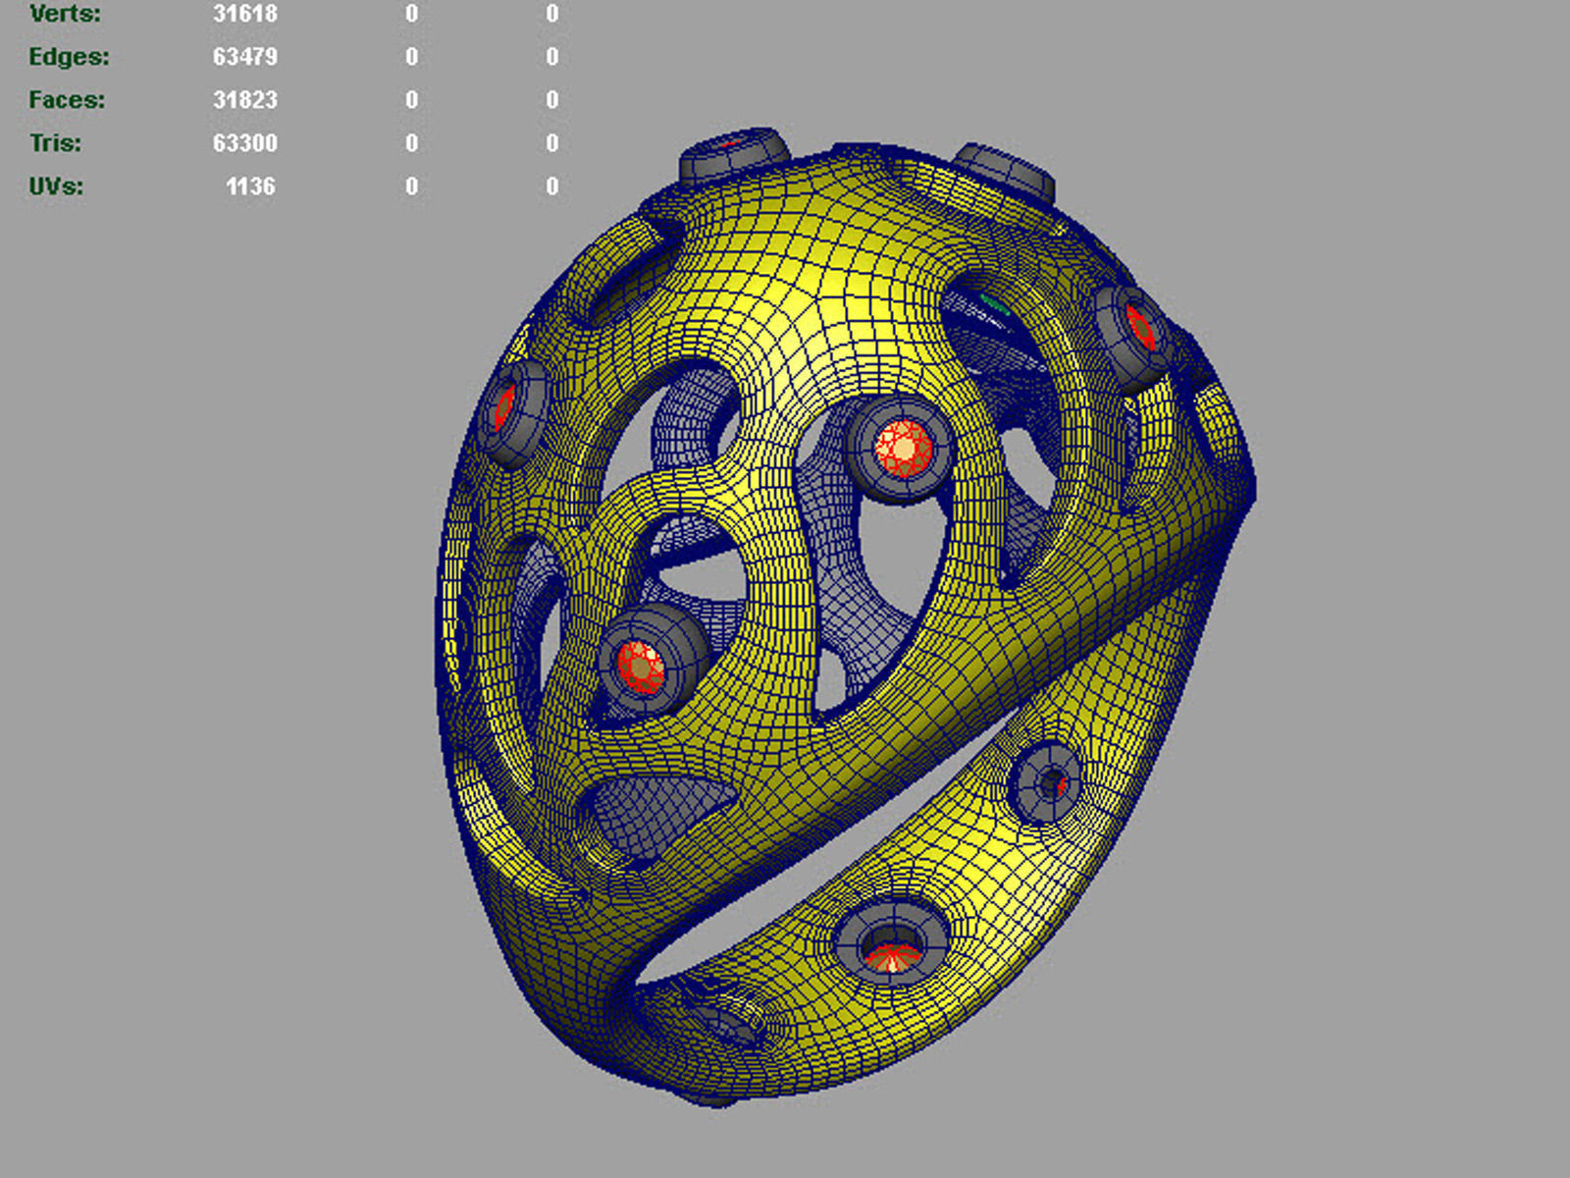This screenshot has width=1570, height=1178.
Task: Select the Tris count value 63300
Action: [245, 143]
